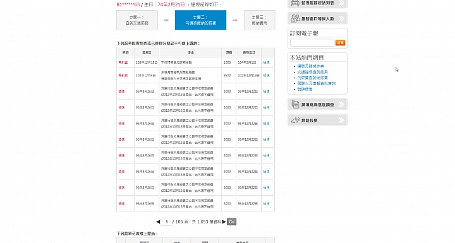The width and height of the screenshot is (455, 243).
Task: Open 汽燃費查詢及繳費 popular page link
Action: pos(312,78)
